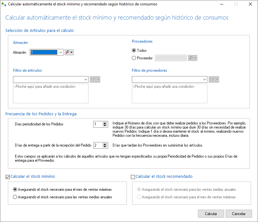This screenshot has width=258, height=222.
Task: Select the Proveedor radio button
Action: pyautogui.click(x=134, y=58)
